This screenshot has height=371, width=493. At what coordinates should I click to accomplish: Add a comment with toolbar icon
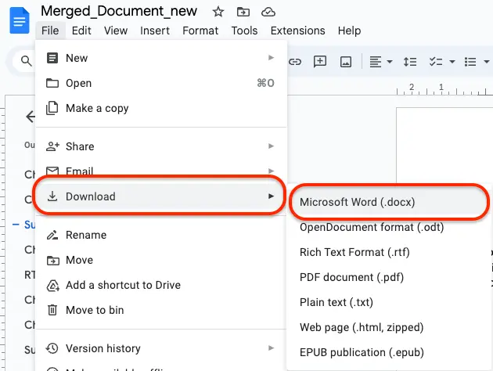click(320, 62)
